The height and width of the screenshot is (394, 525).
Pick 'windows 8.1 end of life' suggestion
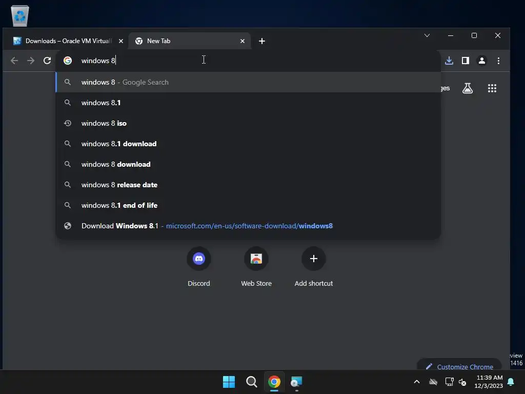click(x=248, y=205)
